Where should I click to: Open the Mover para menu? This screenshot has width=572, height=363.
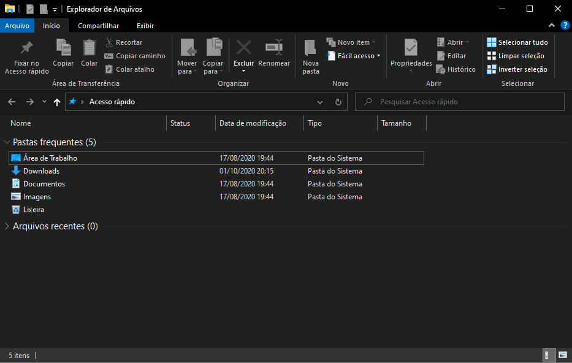pos(187,57)
